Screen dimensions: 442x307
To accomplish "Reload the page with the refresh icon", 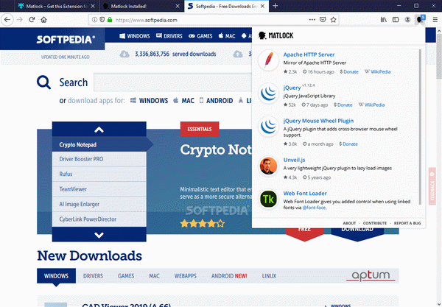I will pos(32,20).
